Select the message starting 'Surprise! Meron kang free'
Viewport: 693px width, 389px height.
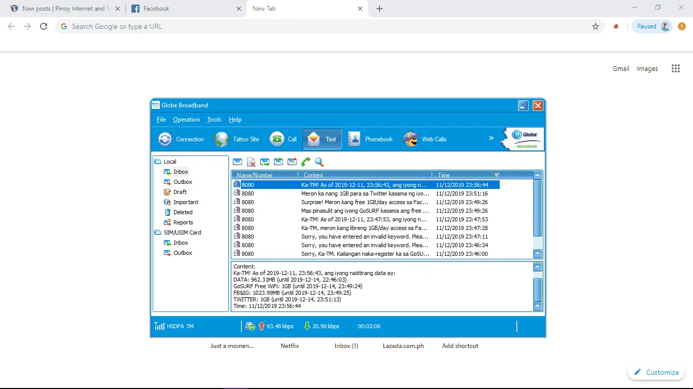(366, 202)
